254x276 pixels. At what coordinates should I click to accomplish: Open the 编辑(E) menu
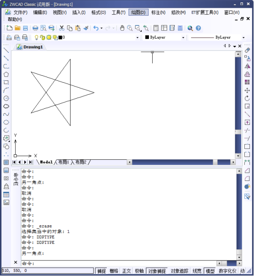tap(40, 12)
